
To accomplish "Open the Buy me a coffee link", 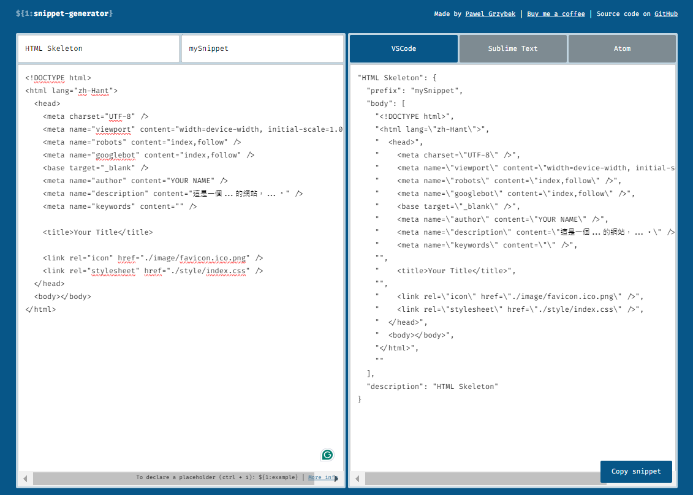I will coord(556,13).
